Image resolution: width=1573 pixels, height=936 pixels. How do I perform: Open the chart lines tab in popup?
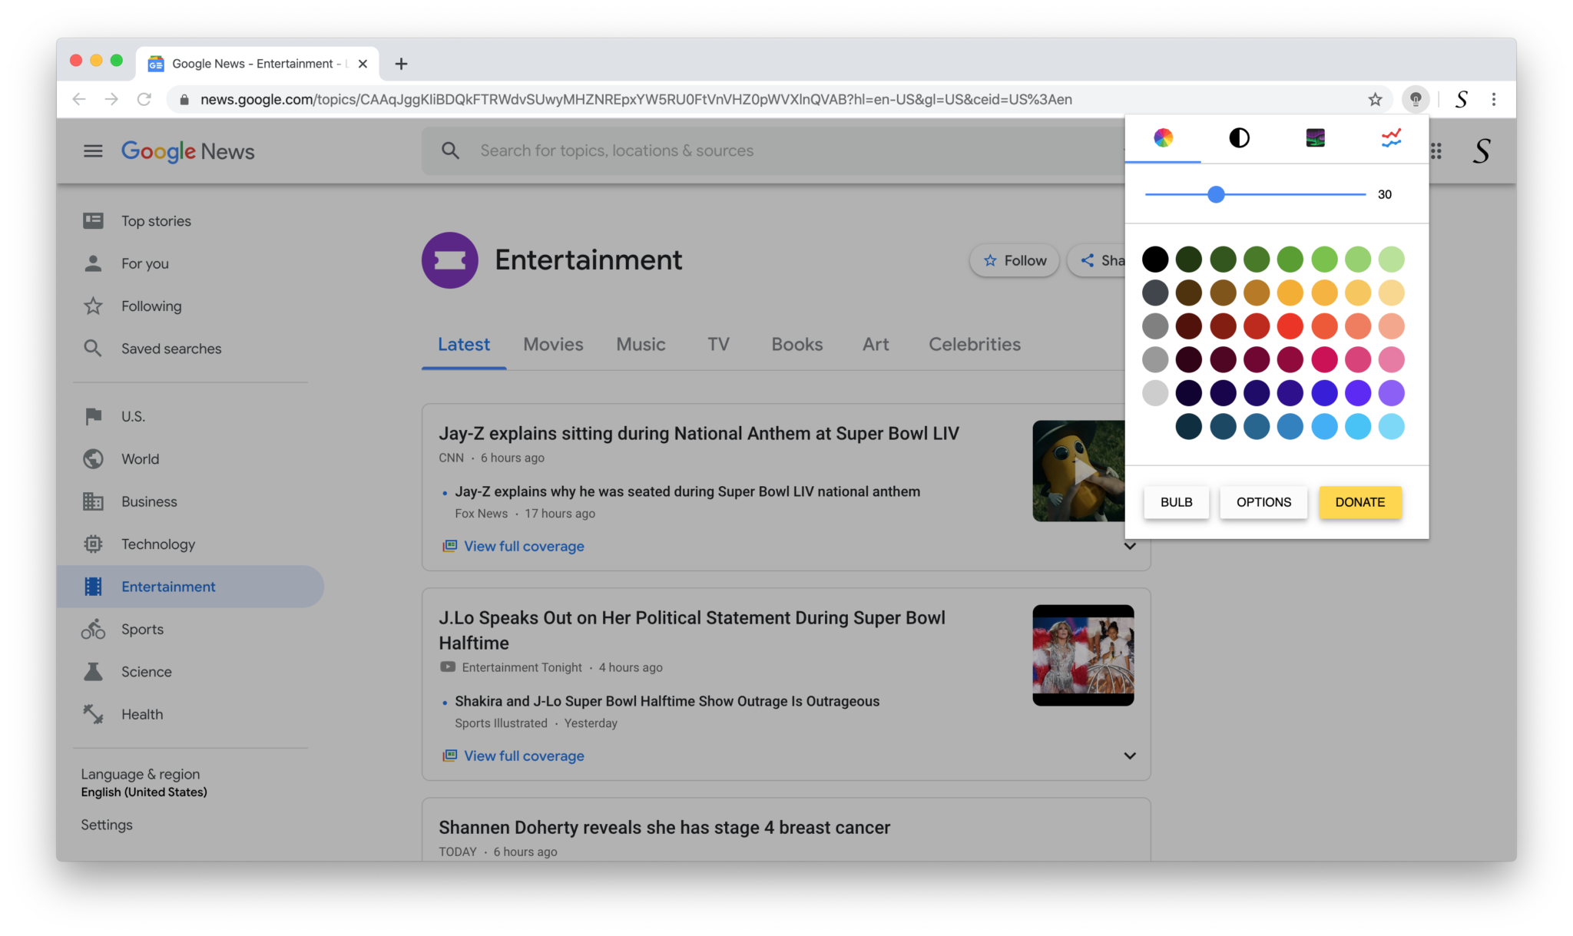pyautogui.click(x=1391, y=138)
